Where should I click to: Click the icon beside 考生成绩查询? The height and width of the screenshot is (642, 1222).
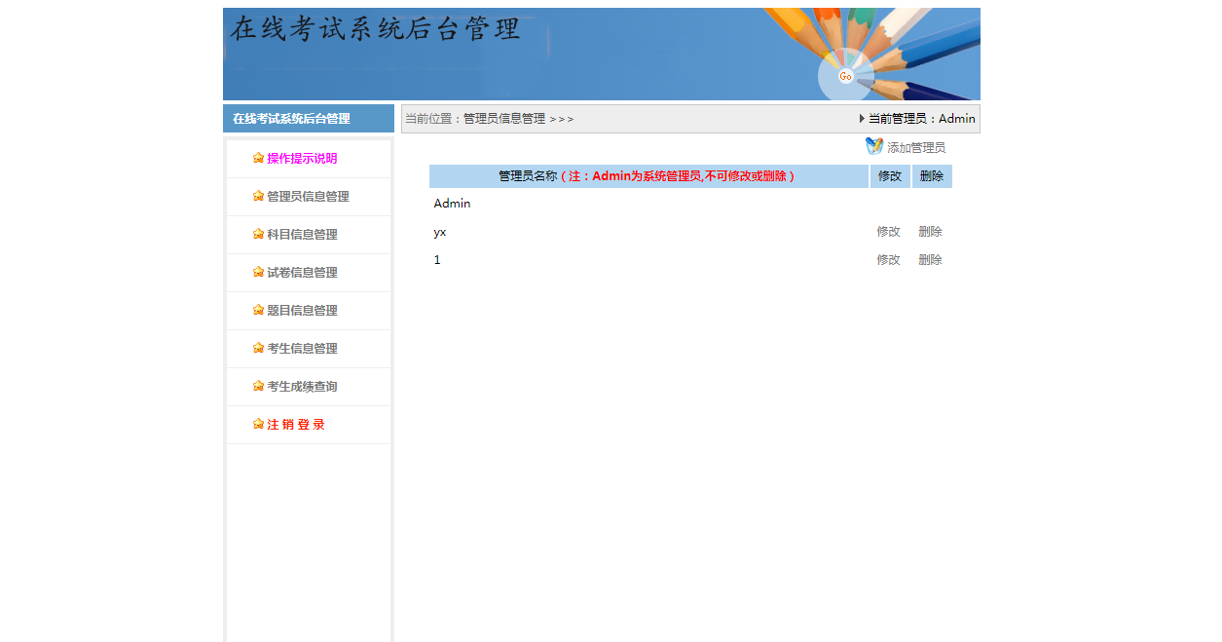coord(258,386)
